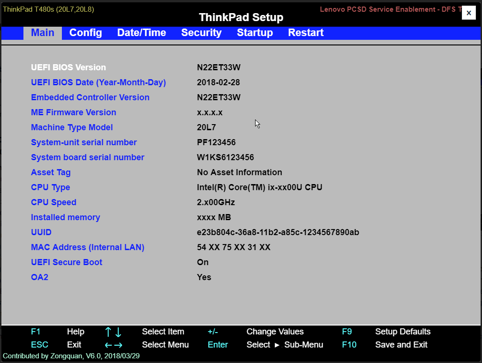Select Machine Type Model label
Viewport: 482px width, 363px height.
pyautogui.click(x=72, y=127)
